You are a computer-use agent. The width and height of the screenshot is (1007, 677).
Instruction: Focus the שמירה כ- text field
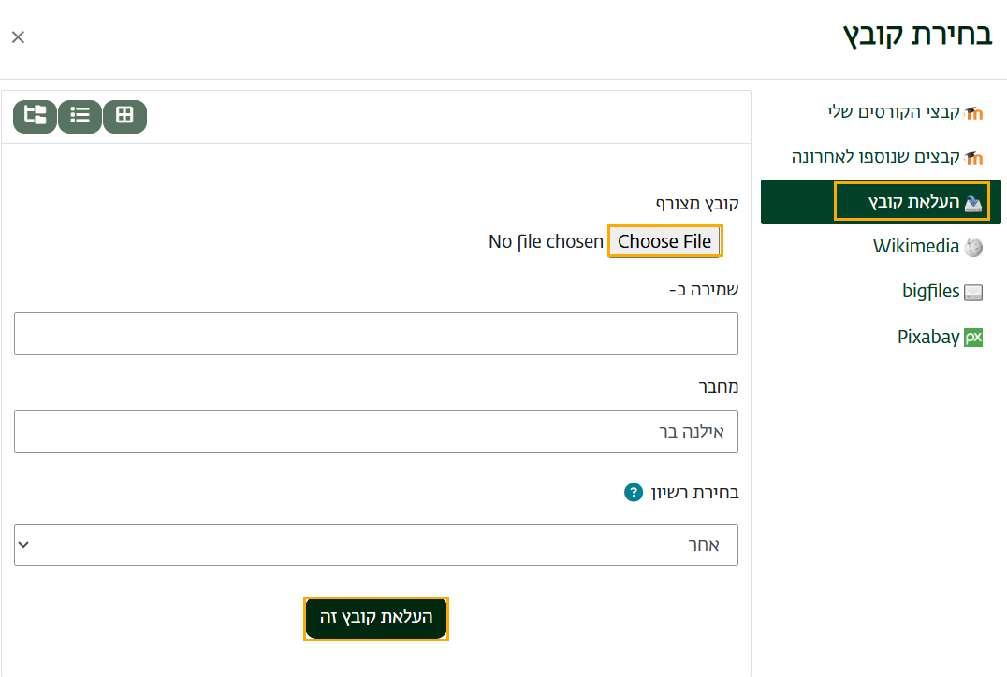click(x=376, y=334)
